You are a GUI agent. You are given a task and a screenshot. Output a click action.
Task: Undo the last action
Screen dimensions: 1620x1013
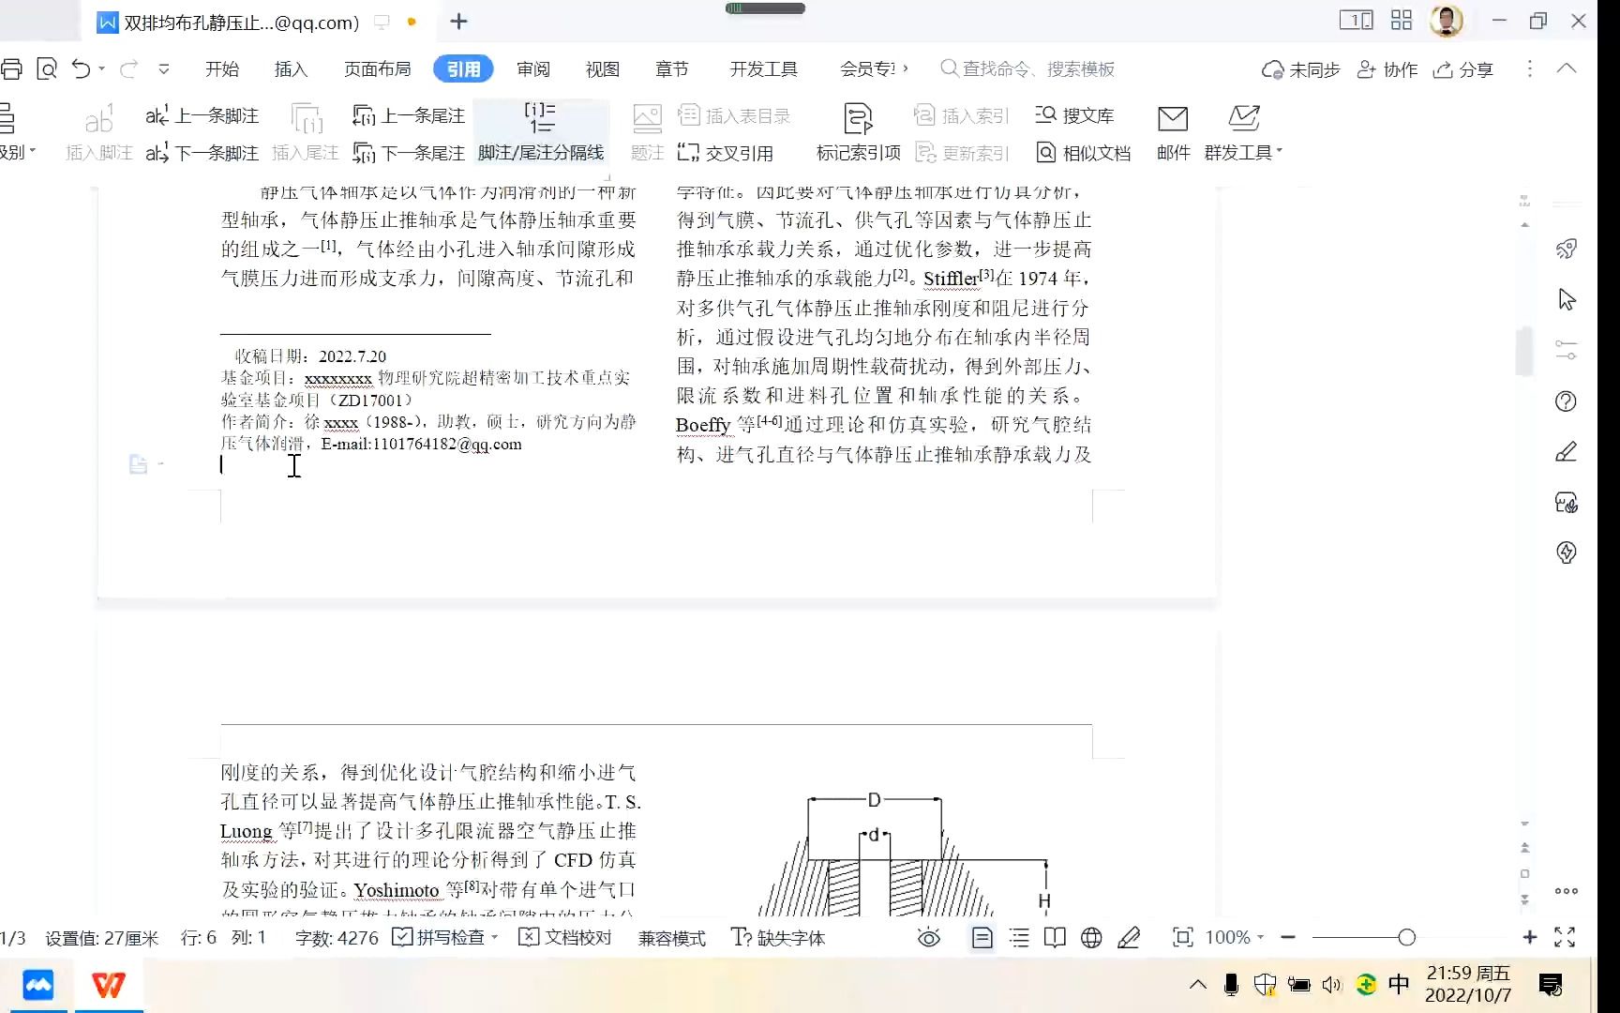(82, 68)
